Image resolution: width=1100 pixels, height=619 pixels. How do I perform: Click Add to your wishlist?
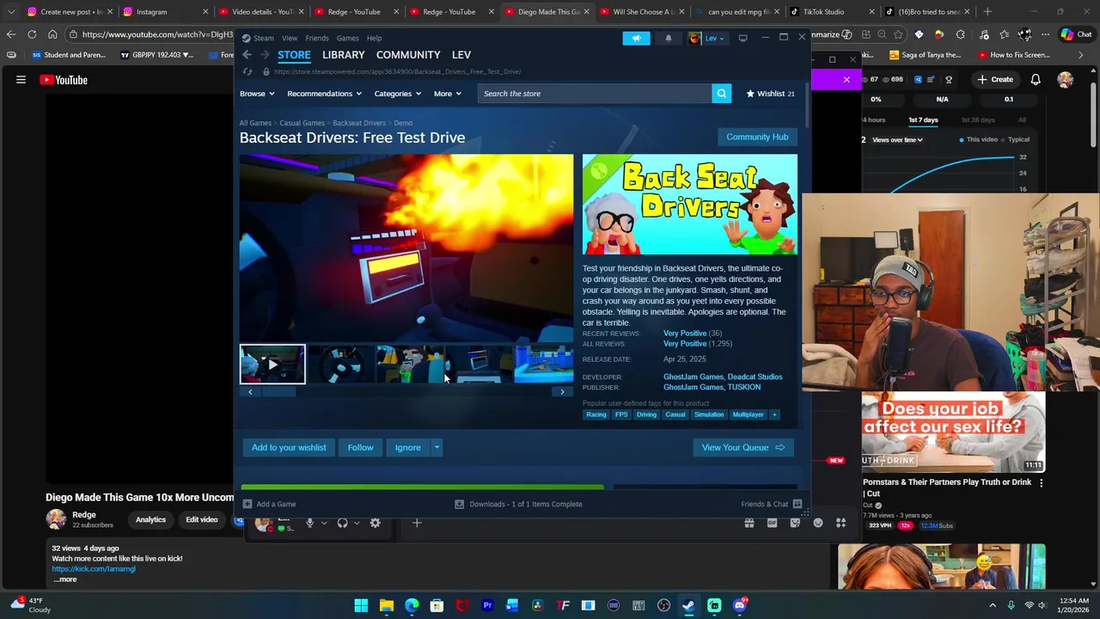tap(289, 447)
